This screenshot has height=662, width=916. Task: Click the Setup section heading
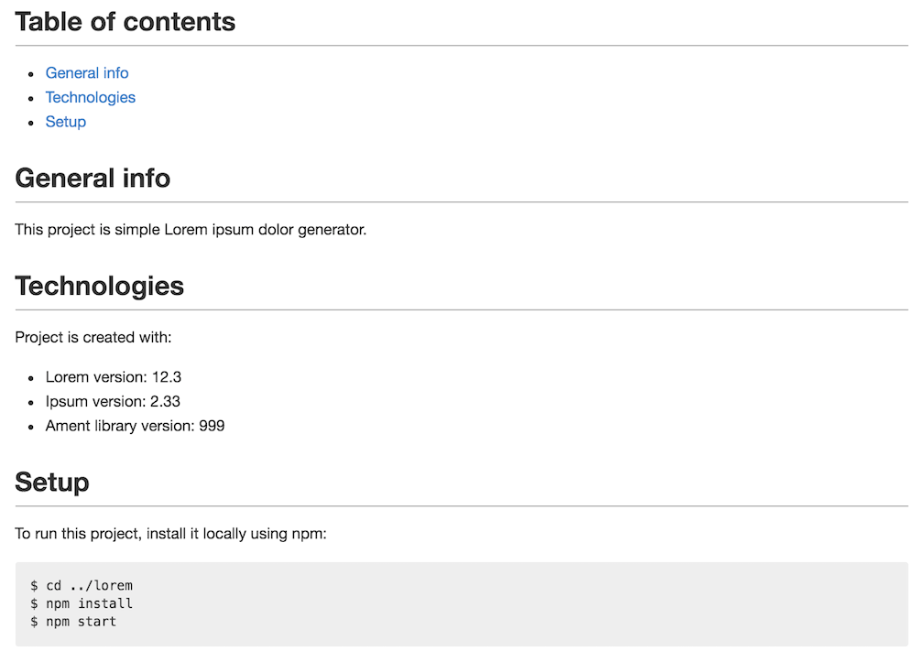[x=52, y=483]
